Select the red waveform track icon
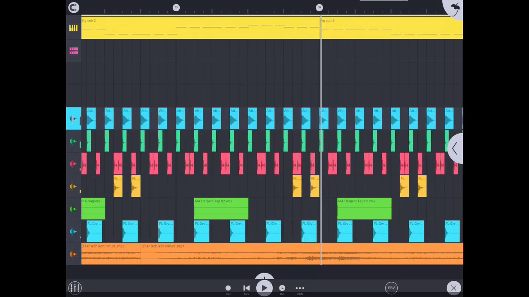 click(x=74, y=164)
